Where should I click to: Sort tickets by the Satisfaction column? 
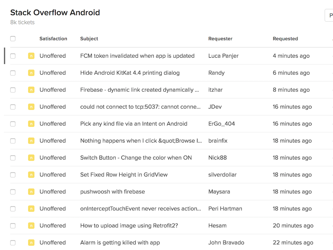pyautogui.click(x=53, y=39)
